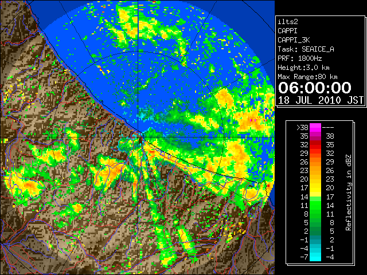Click the red 32-35 dBZ legend swatch
This screenshot has height=275, width=367.
coord(315,145)
